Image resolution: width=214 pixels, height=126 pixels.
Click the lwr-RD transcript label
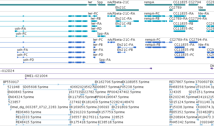[x=96, y=29]
